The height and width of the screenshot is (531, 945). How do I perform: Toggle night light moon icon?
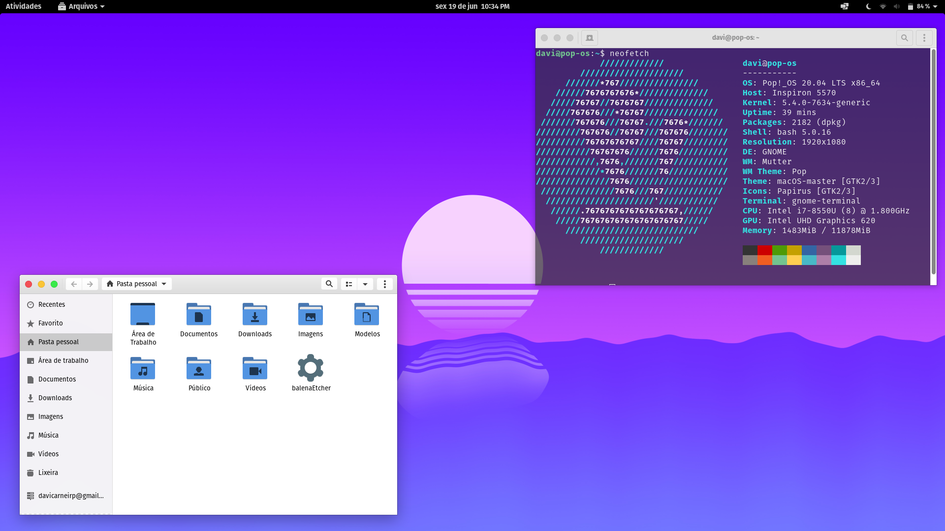click(868, 6)
